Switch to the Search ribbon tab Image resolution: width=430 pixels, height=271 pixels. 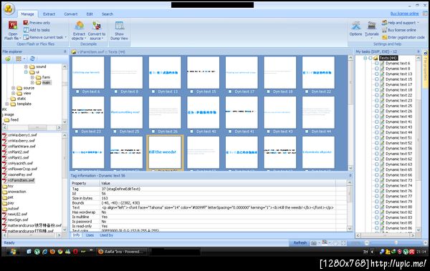pyautogui.click(x=107, y=14)
